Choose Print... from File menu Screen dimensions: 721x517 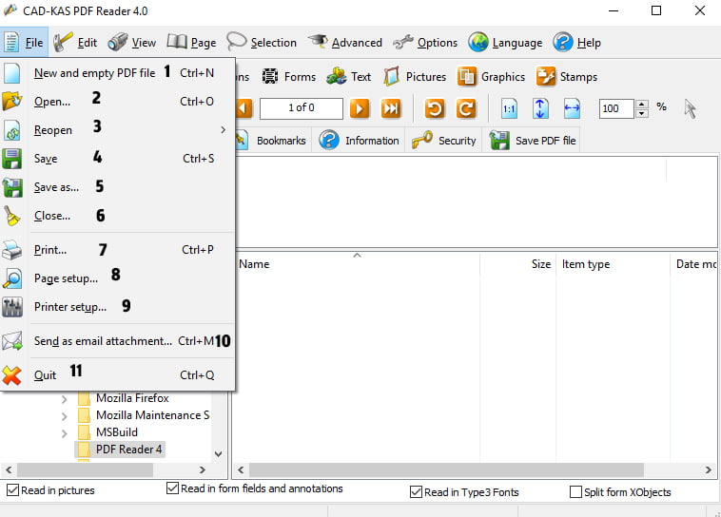(x=118, y=250)
